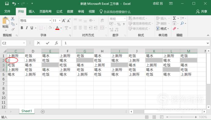The width and height of the screenshot is (211, 120).
Task: Confirm cell entry with the checkmark icon
Action: 48,43
